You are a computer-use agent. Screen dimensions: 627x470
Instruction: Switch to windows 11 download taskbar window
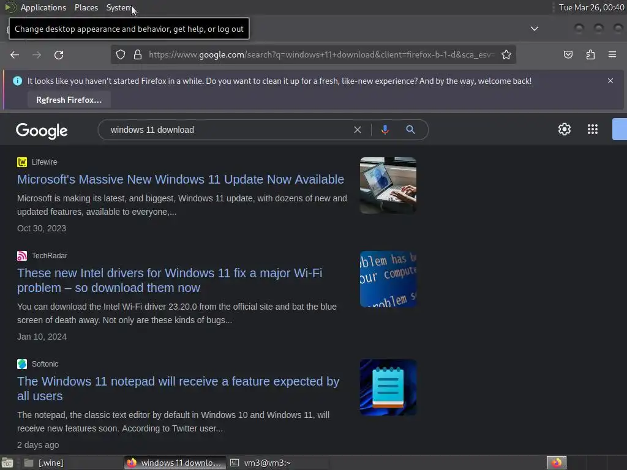175,463
